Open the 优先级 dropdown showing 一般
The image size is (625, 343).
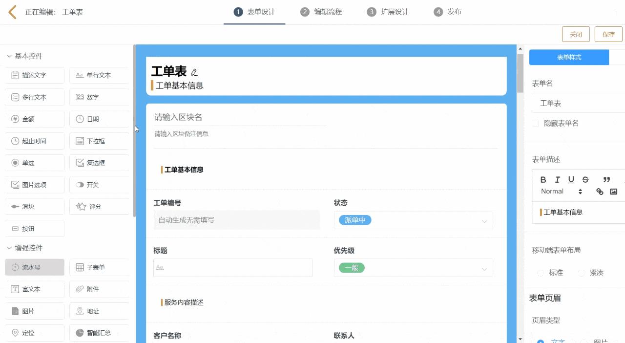(413, 268)
